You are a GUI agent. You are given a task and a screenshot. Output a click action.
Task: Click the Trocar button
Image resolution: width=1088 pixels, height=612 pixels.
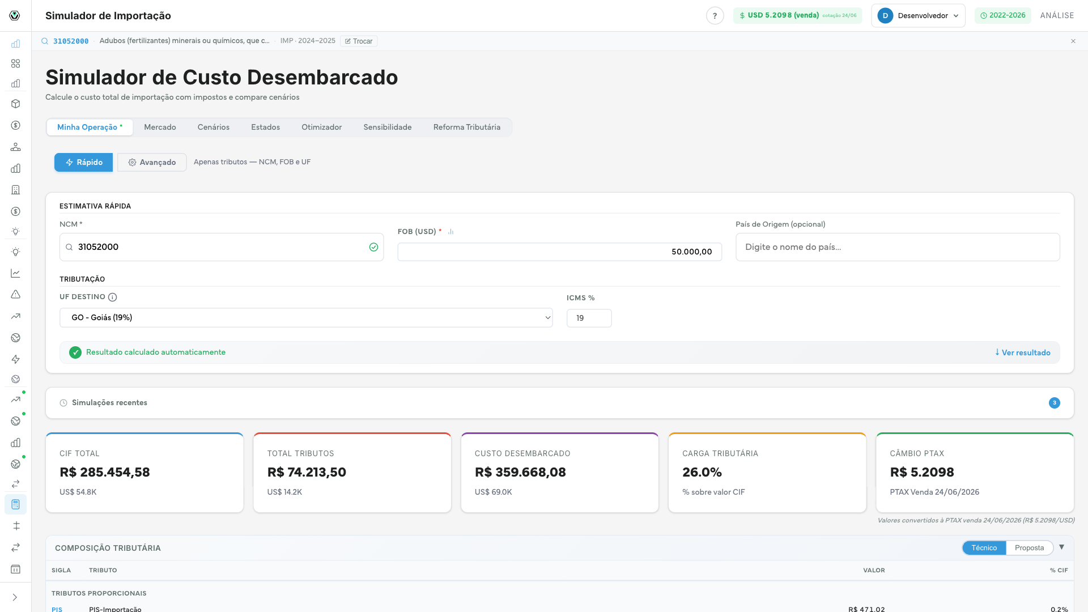pos(359,41)
